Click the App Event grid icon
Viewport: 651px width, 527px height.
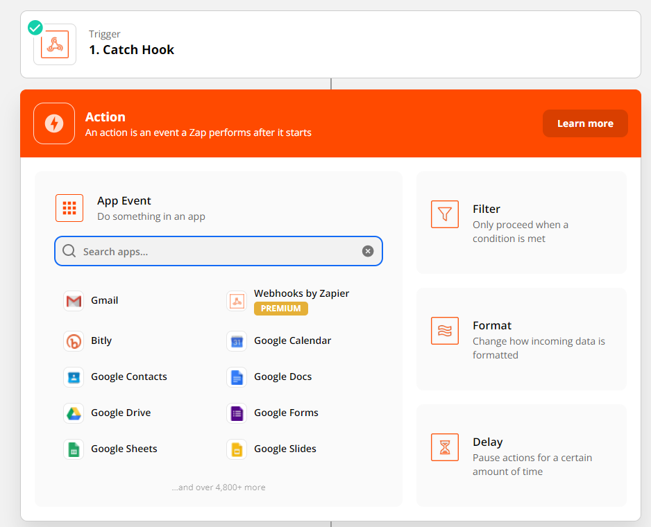[69, 208]
